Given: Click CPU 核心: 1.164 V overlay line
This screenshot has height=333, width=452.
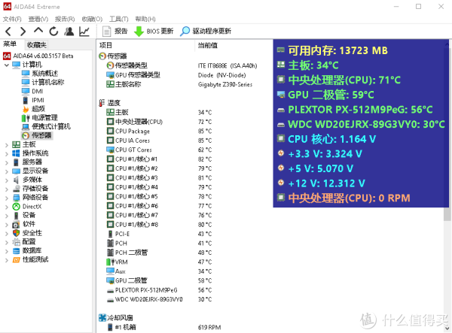Looking at the screenshot, I should coord(331,139).
